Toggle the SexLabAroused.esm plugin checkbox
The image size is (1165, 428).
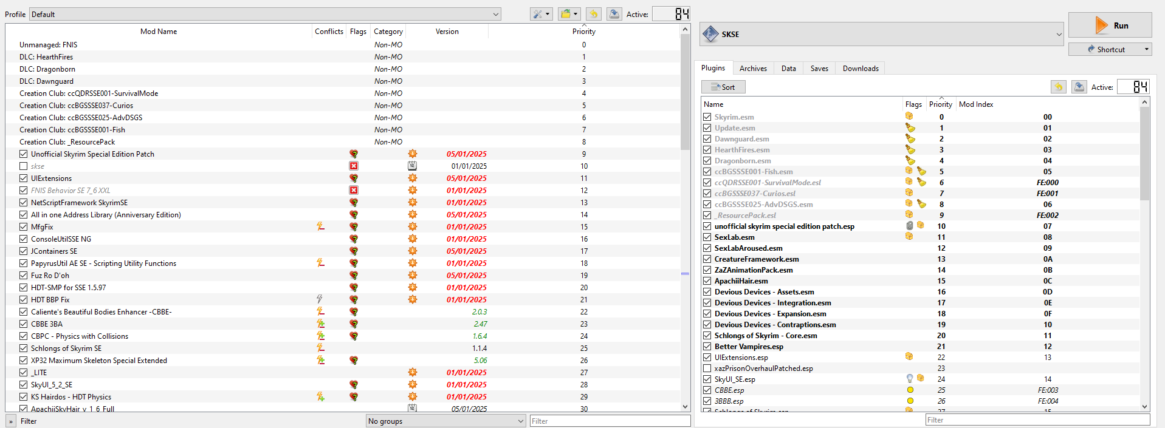(707, 248)
